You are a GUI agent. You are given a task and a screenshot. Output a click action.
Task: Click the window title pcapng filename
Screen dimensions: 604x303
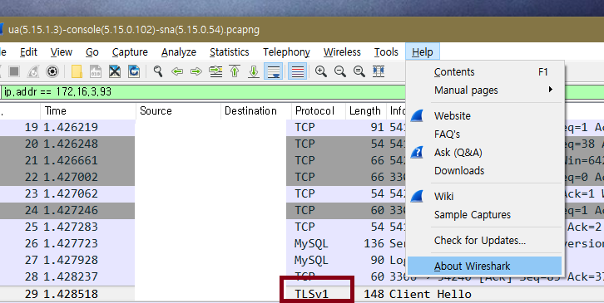pyautogui.click(x=134, y=30)
